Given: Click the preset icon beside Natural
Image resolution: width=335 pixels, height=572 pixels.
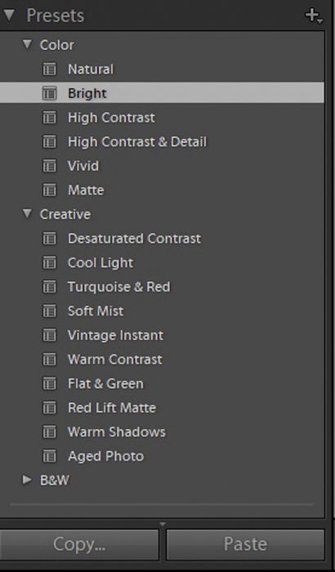Looking at the screenshot, I should coord(49,69).
